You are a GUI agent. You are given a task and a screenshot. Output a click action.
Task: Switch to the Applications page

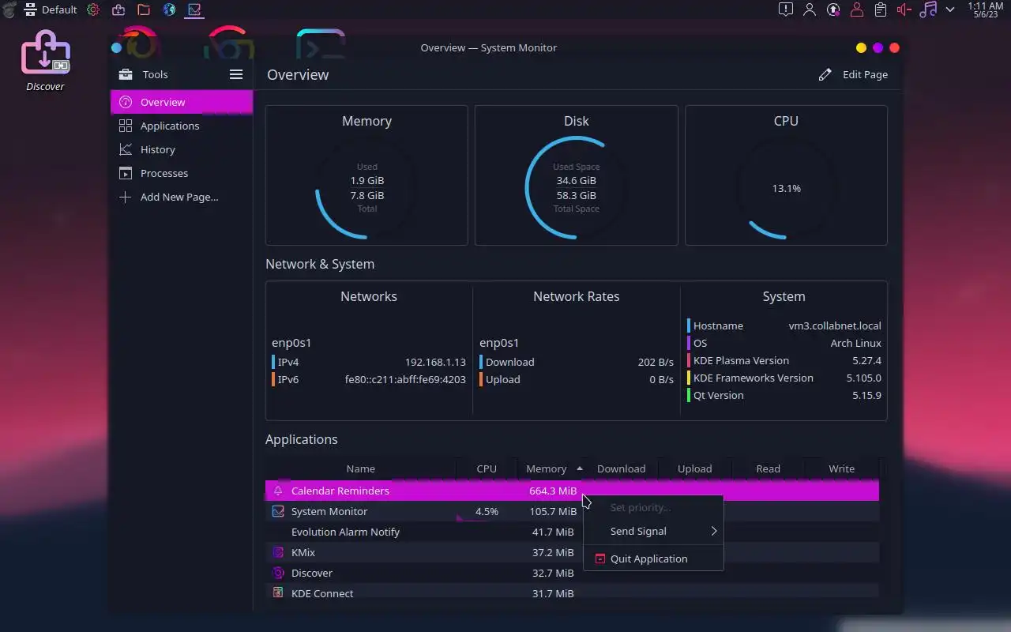pos(182,126)
